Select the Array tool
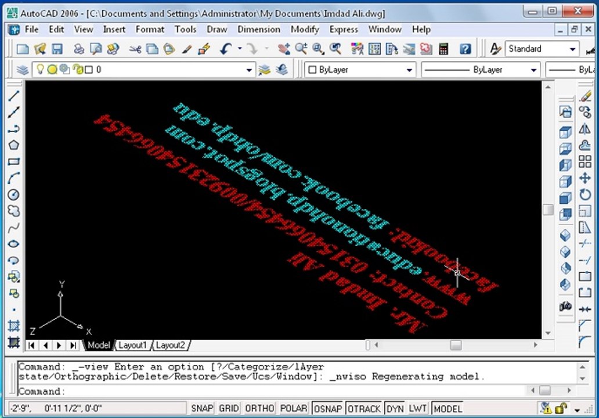This screenshot has width=599, height=418. point(585,161)
